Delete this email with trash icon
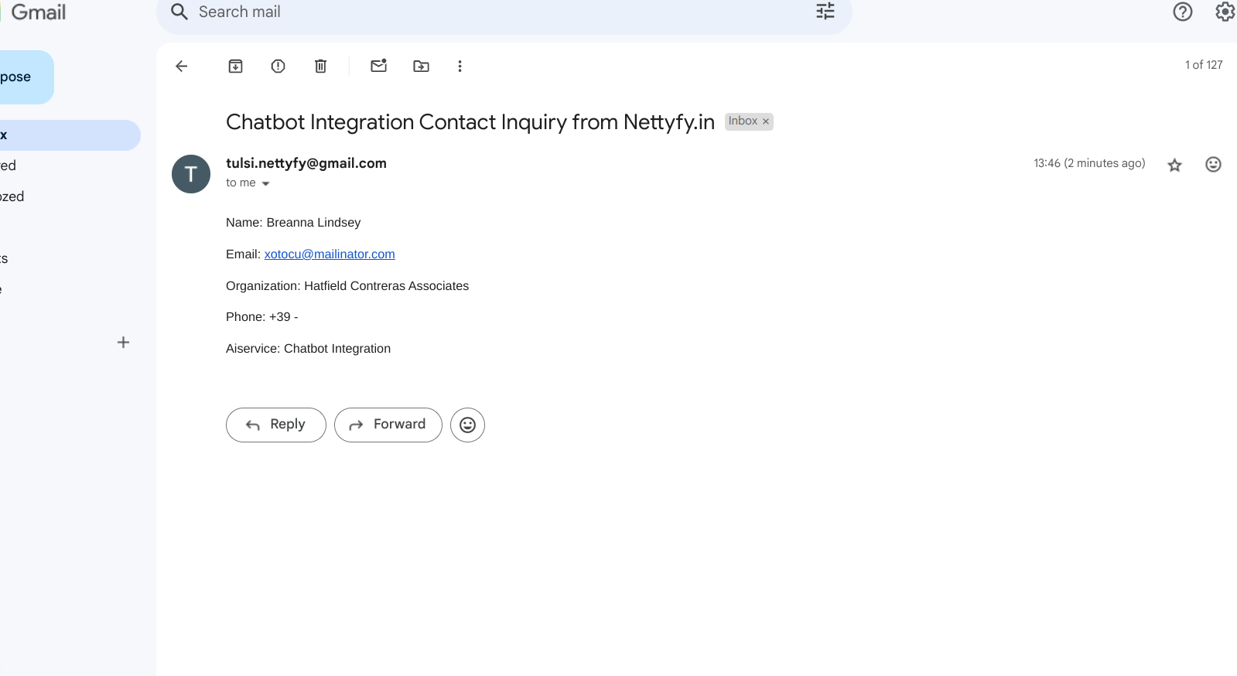The height and width of the screenshot is (676, 1237). point(320,67)
